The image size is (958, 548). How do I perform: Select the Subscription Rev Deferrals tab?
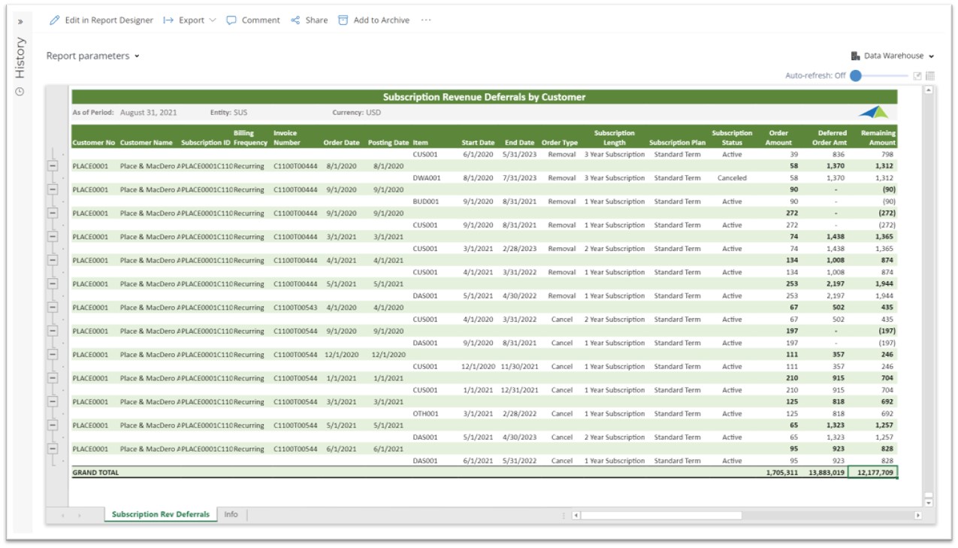click(x=160, y=515)
